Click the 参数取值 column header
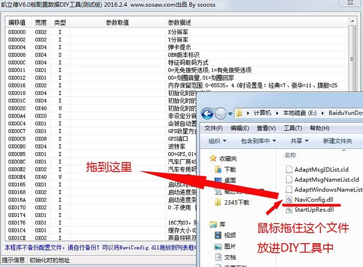The width and height of the screenshot is (363, 267). click(117, 22)
